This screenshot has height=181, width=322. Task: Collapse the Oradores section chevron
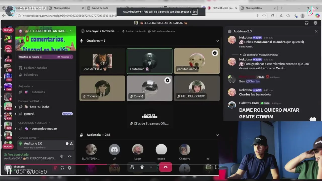[x=218, y=41]
